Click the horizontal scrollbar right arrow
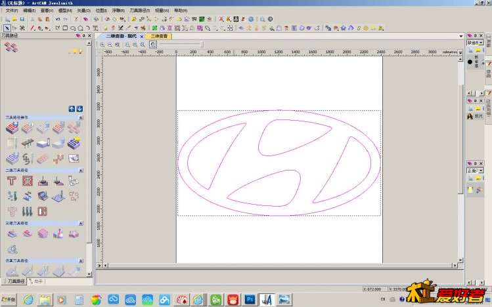 pos(455,265)
